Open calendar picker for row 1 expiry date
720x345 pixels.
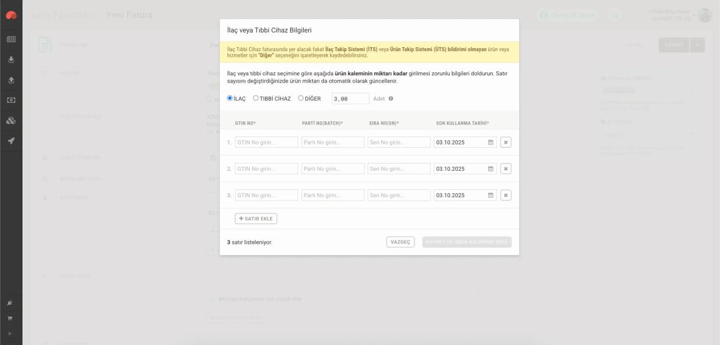pos(490,143)
